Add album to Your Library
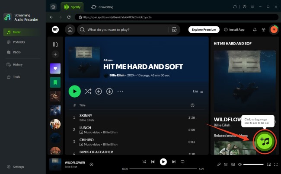This screenshot has height=174, width=281. click(x=99, y=91)
